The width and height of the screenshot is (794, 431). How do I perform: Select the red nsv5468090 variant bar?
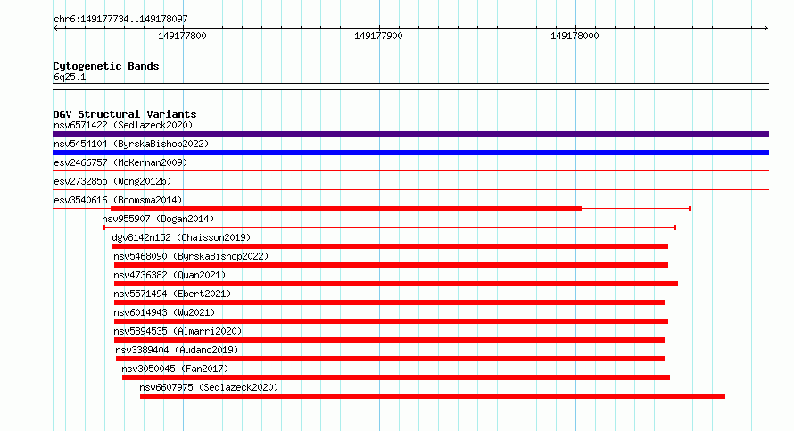click(x=391, y=265)
